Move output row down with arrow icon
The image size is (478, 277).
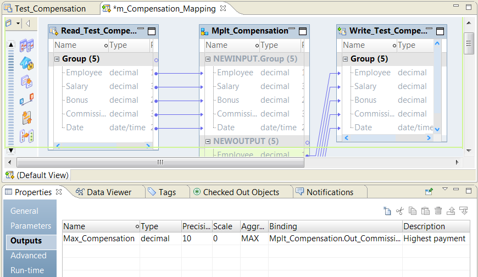tap(463, 210)
